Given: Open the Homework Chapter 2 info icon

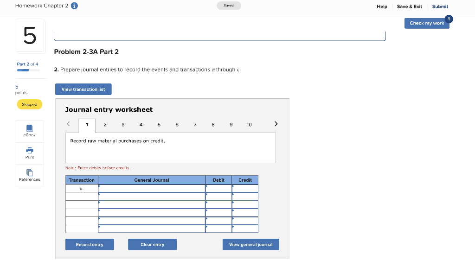Looking at the screenshot, I should click(x=74, y=6).
